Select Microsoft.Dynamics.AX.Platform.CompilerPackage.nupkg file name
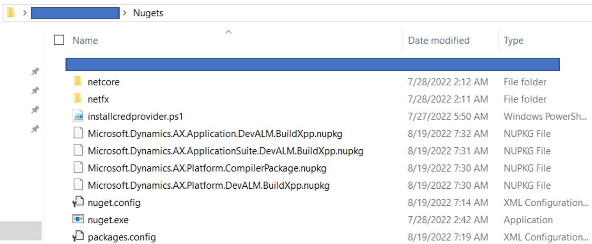The width and height of the screenshot is (592, 244). 207,168
